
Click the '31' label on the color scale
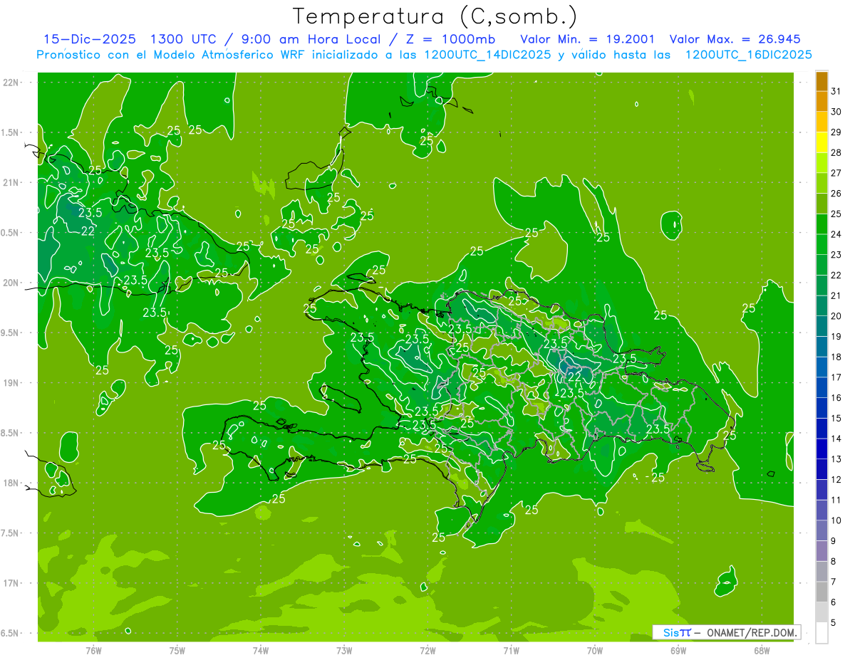click(836, 91)
